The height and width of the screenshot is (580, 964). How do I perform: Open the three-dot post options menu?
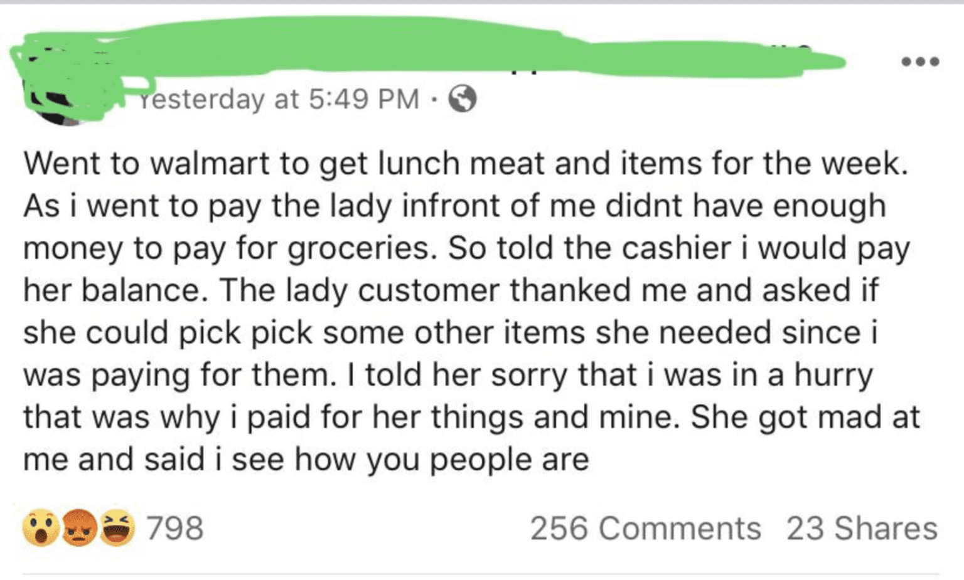[920, 61]
